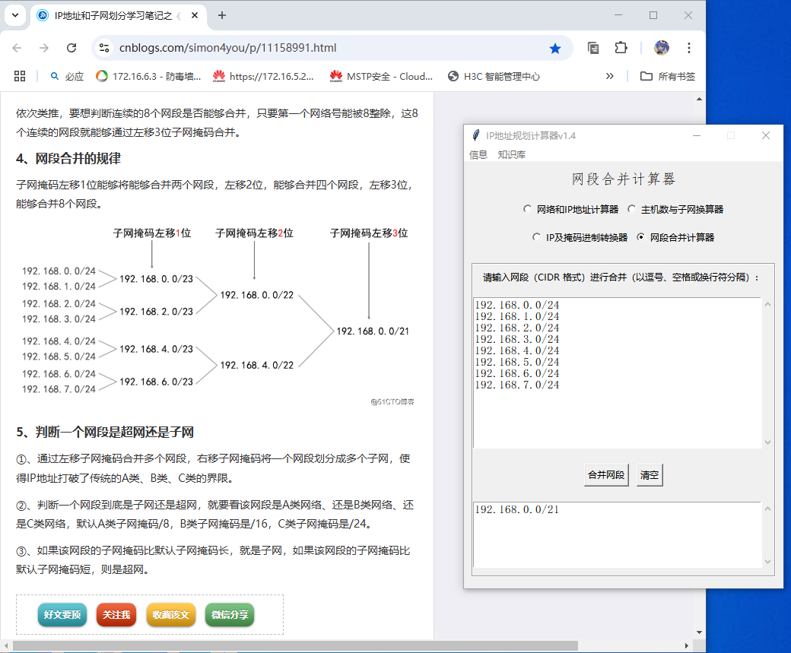Screen dimensions: 791x653
Task: Select IP及掩码进制转换器 radio button
Action: (537, 237)
